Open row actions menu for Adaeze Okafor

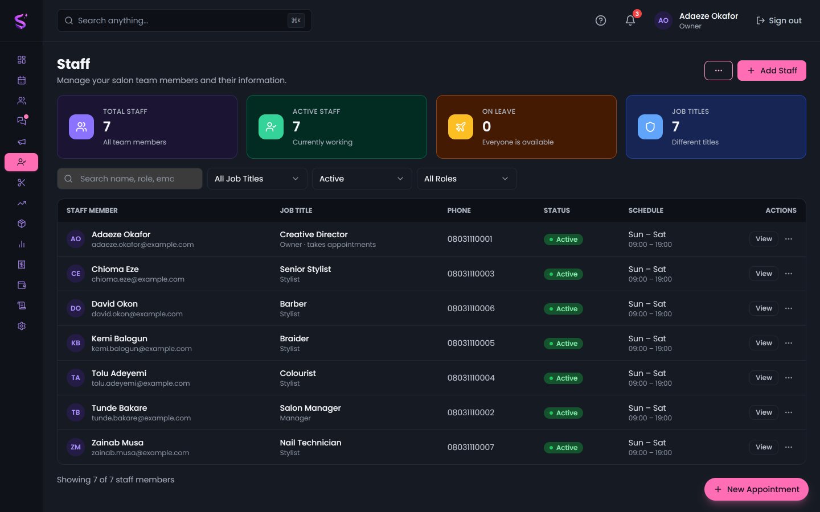tap(789, 239)
